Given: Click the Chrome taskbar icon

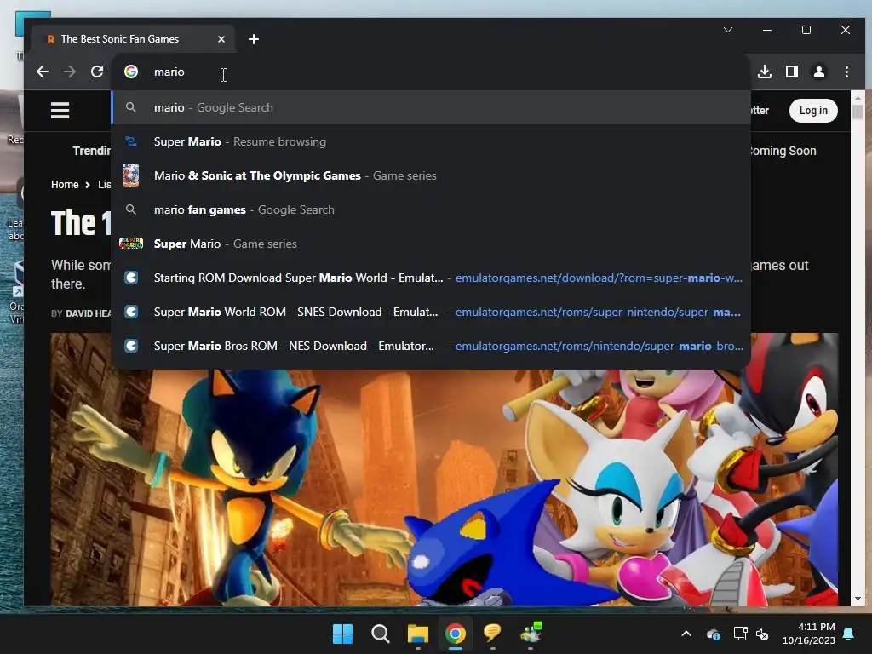Looking at the screenshot, I should [456, 634].
